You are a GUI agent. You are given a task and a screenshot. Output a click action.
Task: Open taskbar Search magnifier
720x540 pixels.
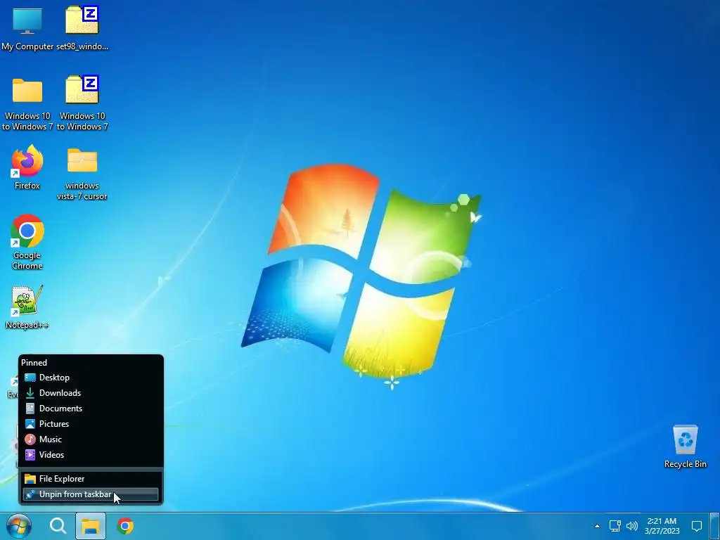click(58, 526)
